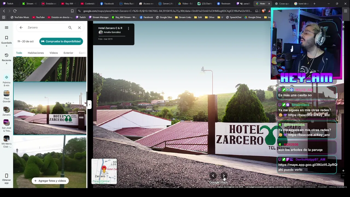Select the Todo photos tab
This screenshot has width=350, height=197.
coord(19,53)
